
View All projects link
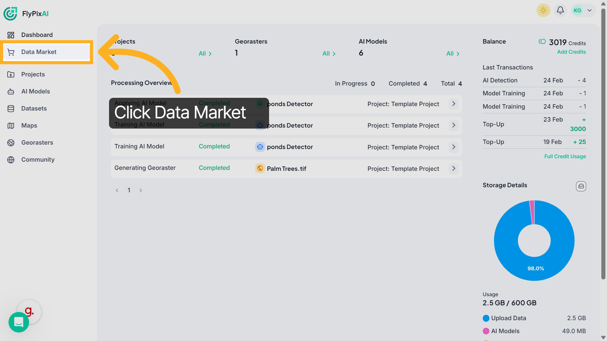pyautogui.click(x=205, y=54)
